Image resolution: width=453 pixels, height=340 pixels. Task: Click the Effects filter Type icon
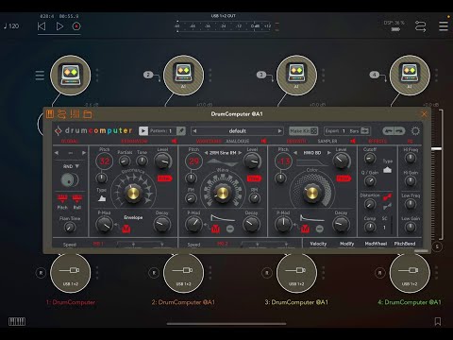click(x=387, y=170)
